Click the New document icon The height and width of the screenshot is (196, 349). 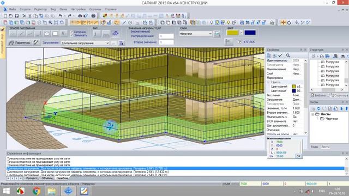(5, 16)
